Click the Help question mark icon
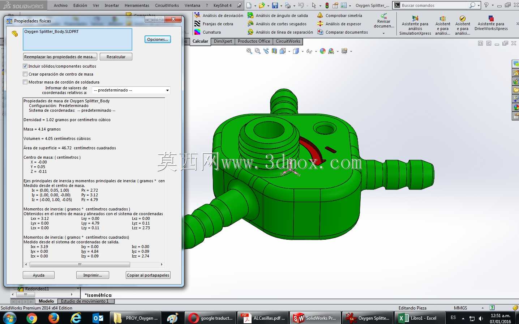 pyautogui.click(x=486, y=5)
